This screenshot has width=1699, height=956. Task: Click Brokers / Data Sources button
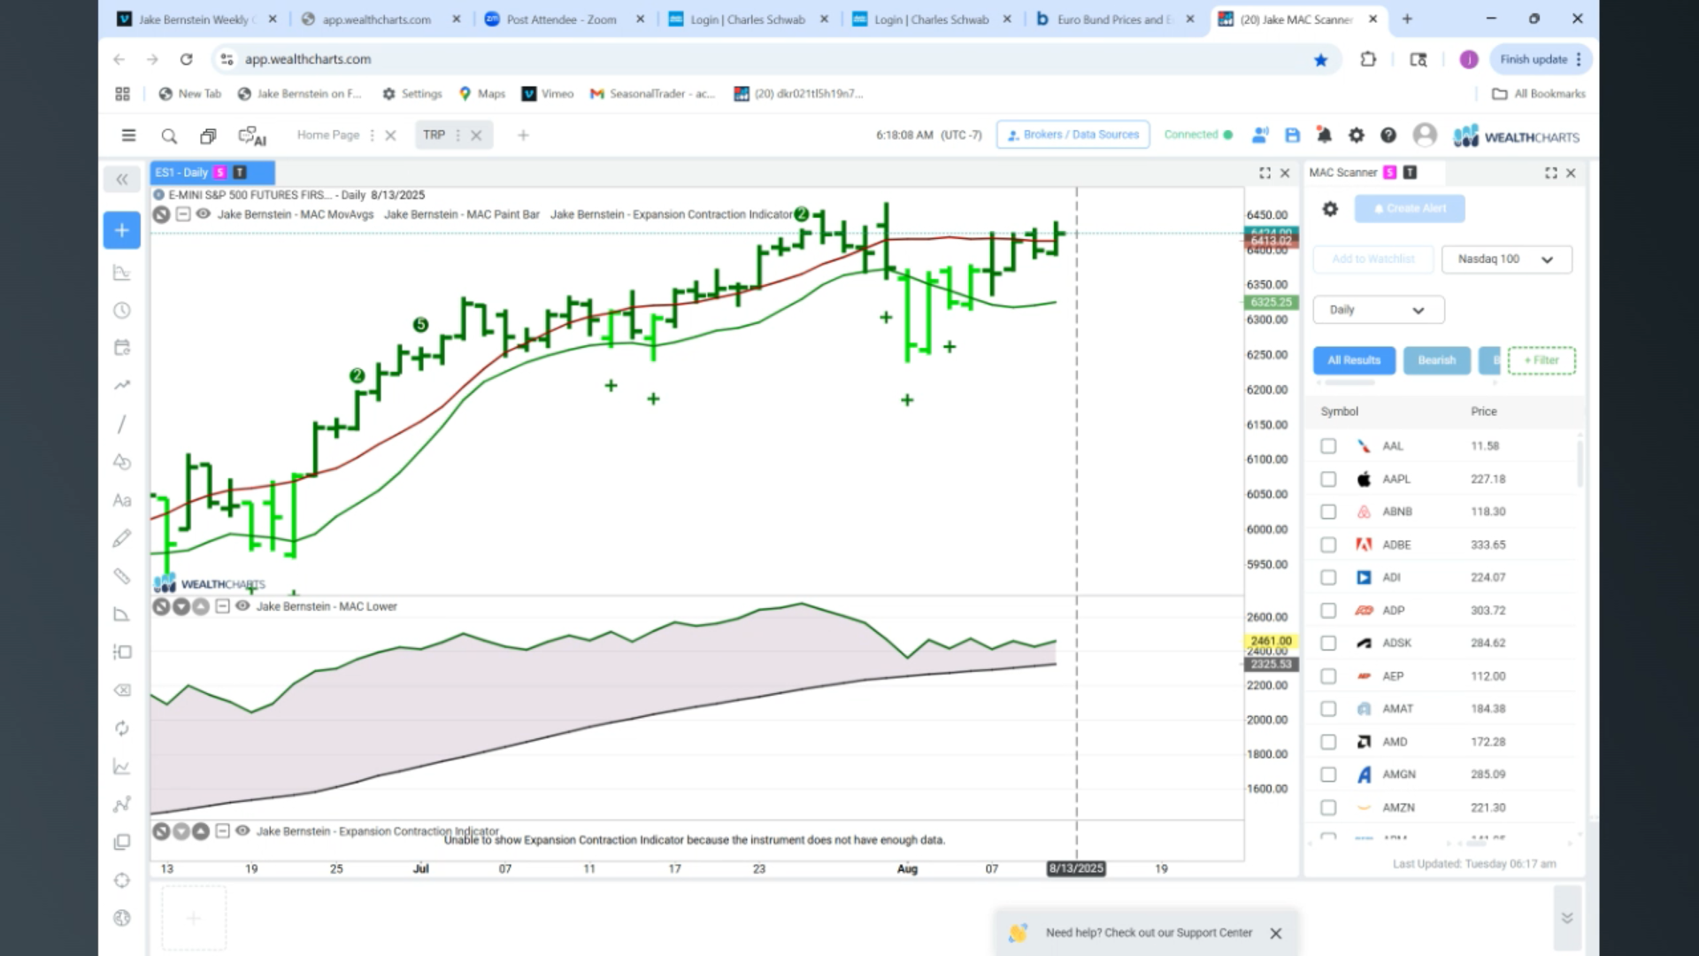(1072, 135)
